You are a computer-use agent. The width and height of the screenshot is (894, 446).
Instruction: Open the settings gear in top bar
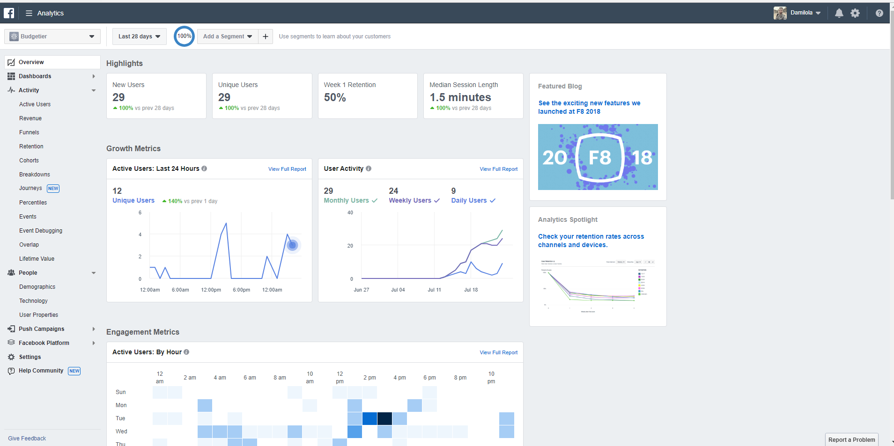(855, 13)
